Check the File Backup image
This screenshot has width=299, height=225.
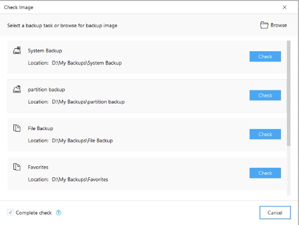265,134
